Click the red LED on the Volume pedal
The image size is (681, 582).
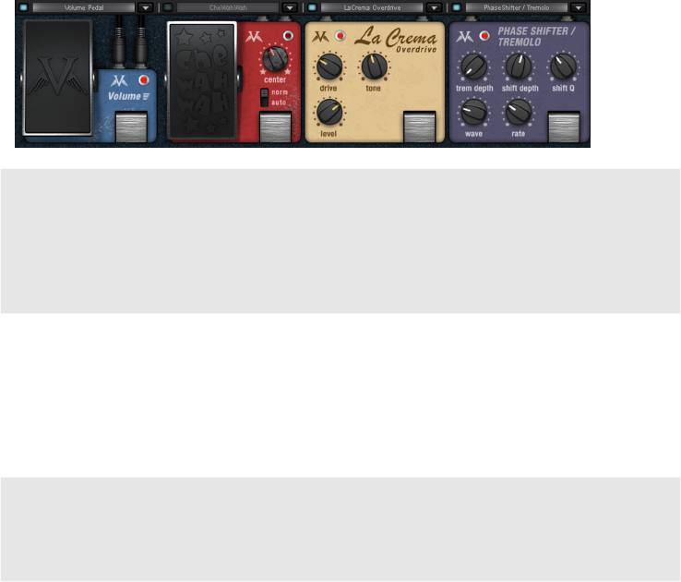pos(143,80)
